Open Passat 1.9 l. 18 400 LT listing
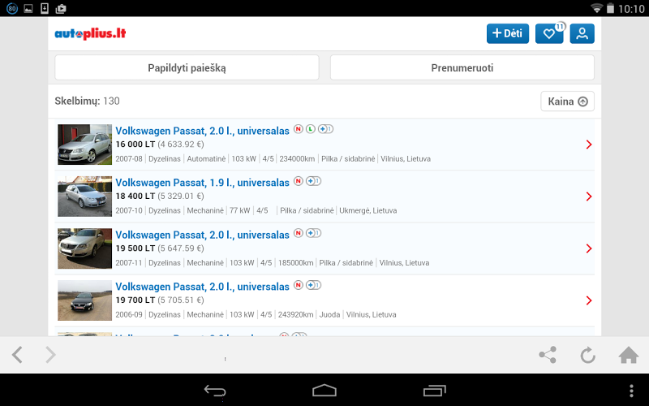The width and height of the screenshot is (649, 406). pyautogui.click(x=202, y=183)
